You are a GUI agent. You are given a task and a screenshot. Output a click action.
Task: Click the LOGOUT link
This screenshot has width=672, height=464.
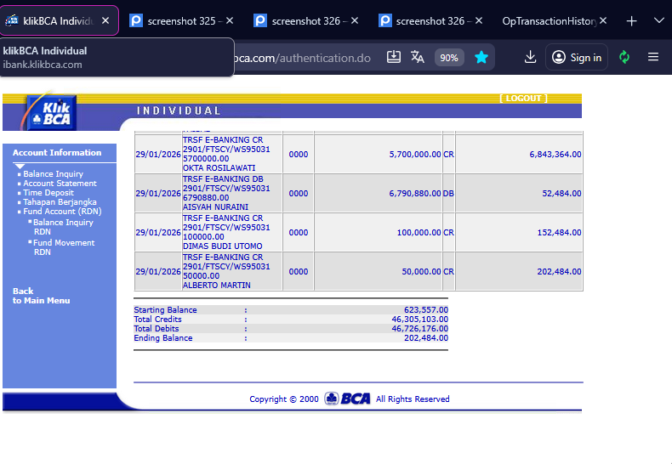(x=523, y=98)
